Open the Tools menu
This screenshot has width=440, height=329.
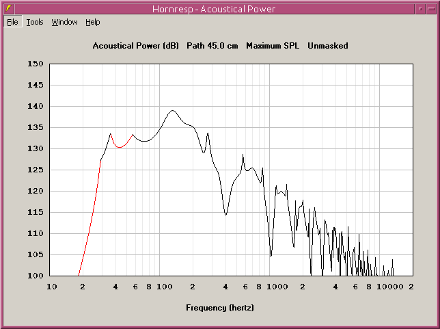tap(35, 22)
